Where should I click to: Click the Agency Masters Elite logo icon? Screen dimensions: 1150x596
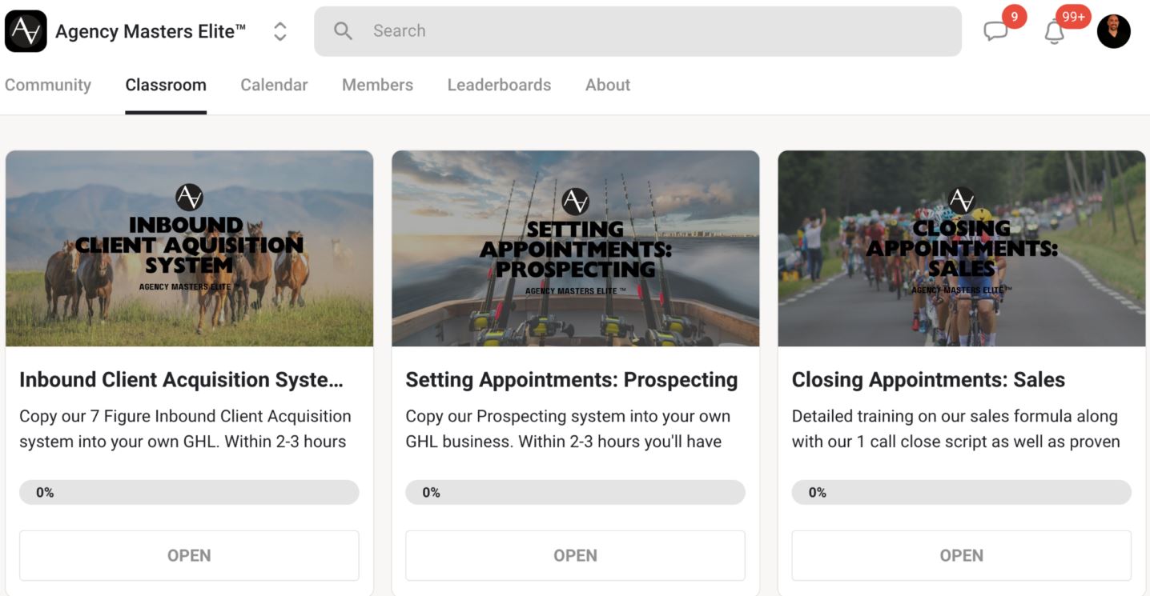(26, 31)
